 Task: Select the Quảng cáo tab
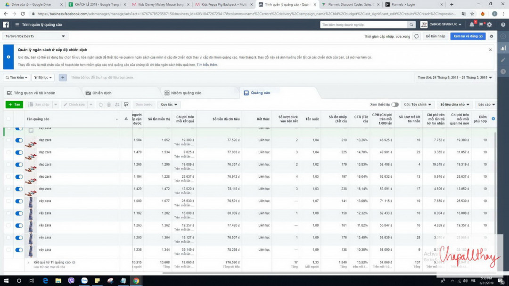(257, 93)
